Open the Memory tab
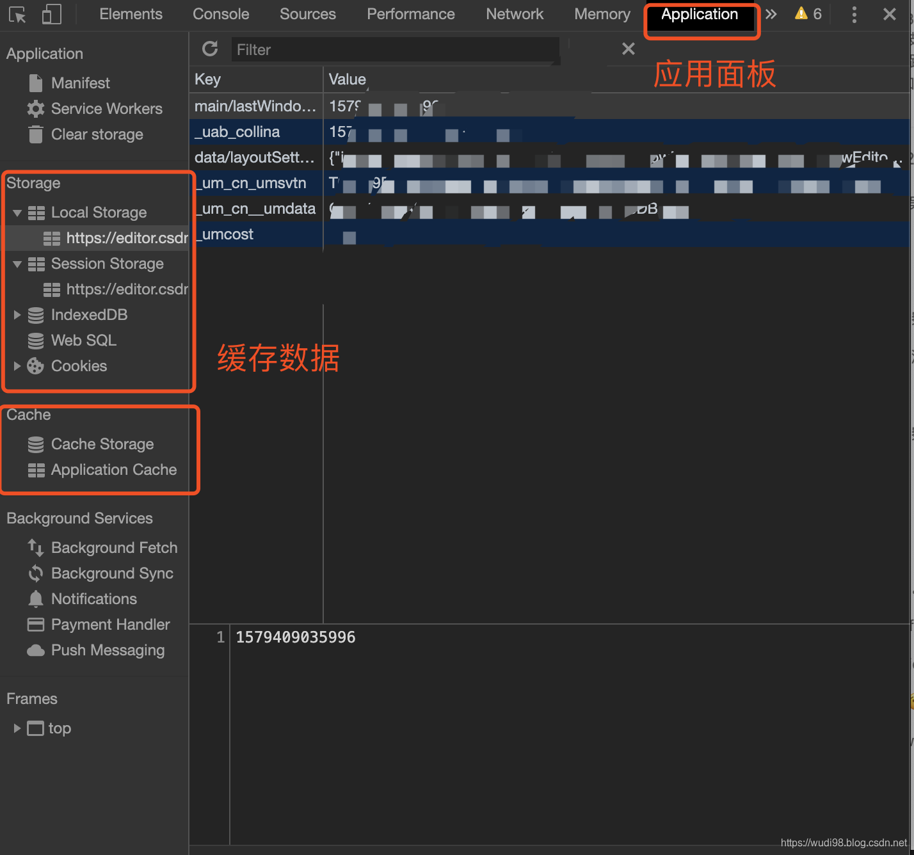The image size is (914, 855). click(x=602, y=14)
